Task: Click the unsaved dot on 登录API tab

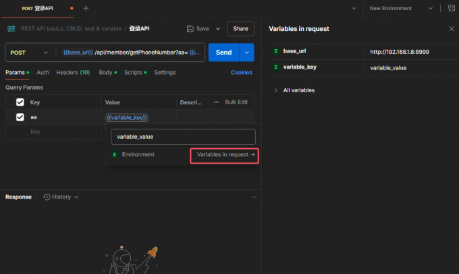Action: pyautogui.click(x=72, y=8)
